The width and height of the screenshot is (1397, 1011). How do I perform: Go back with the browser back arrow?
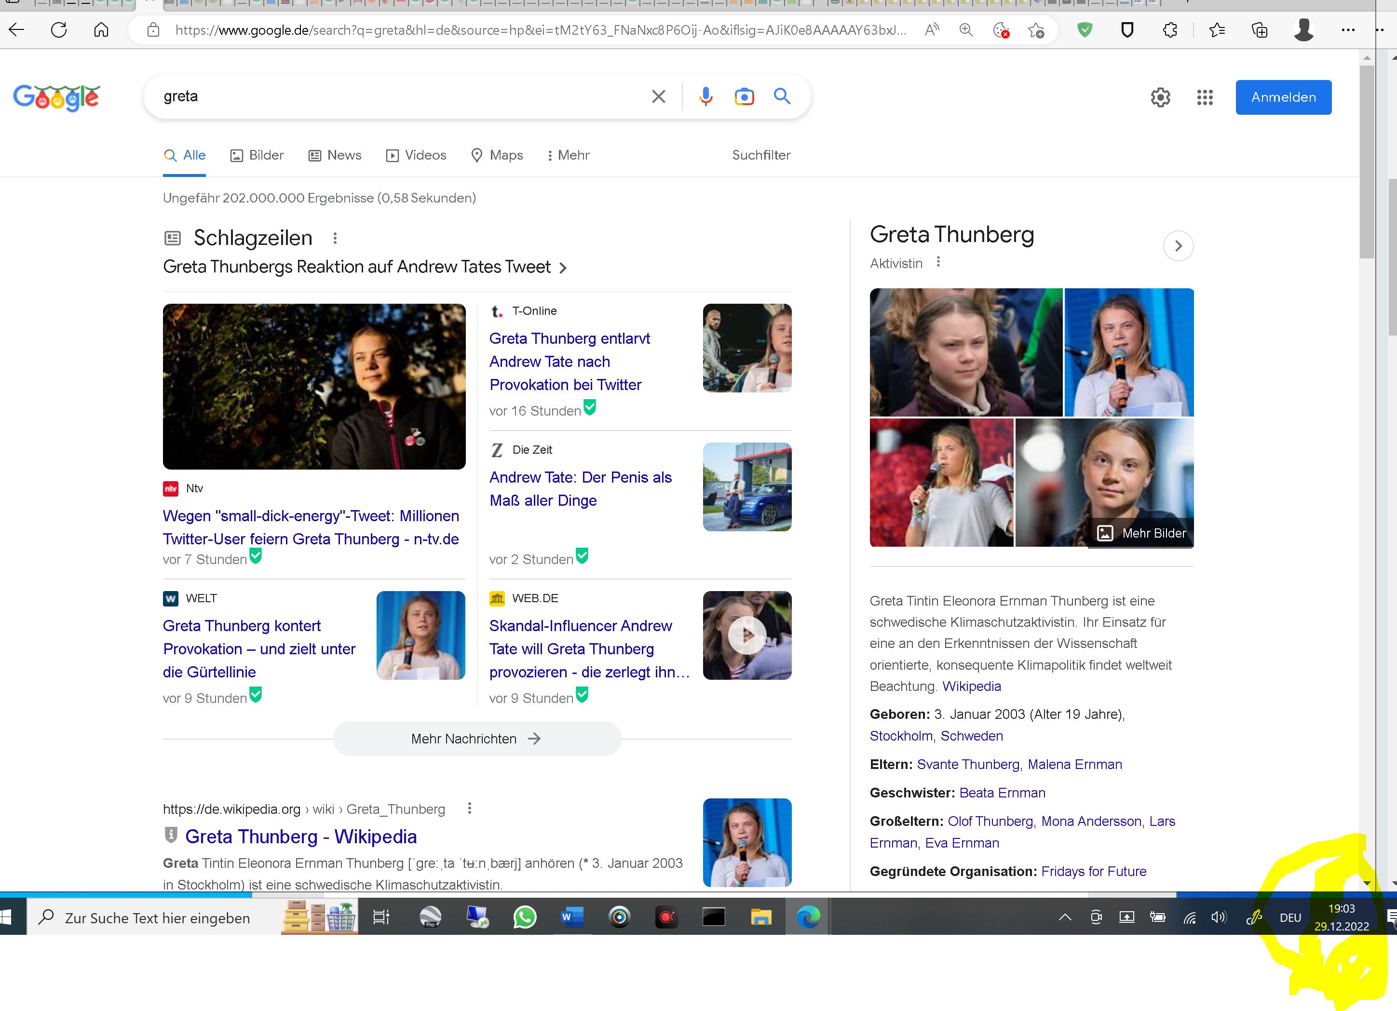[x=16, y=29]
